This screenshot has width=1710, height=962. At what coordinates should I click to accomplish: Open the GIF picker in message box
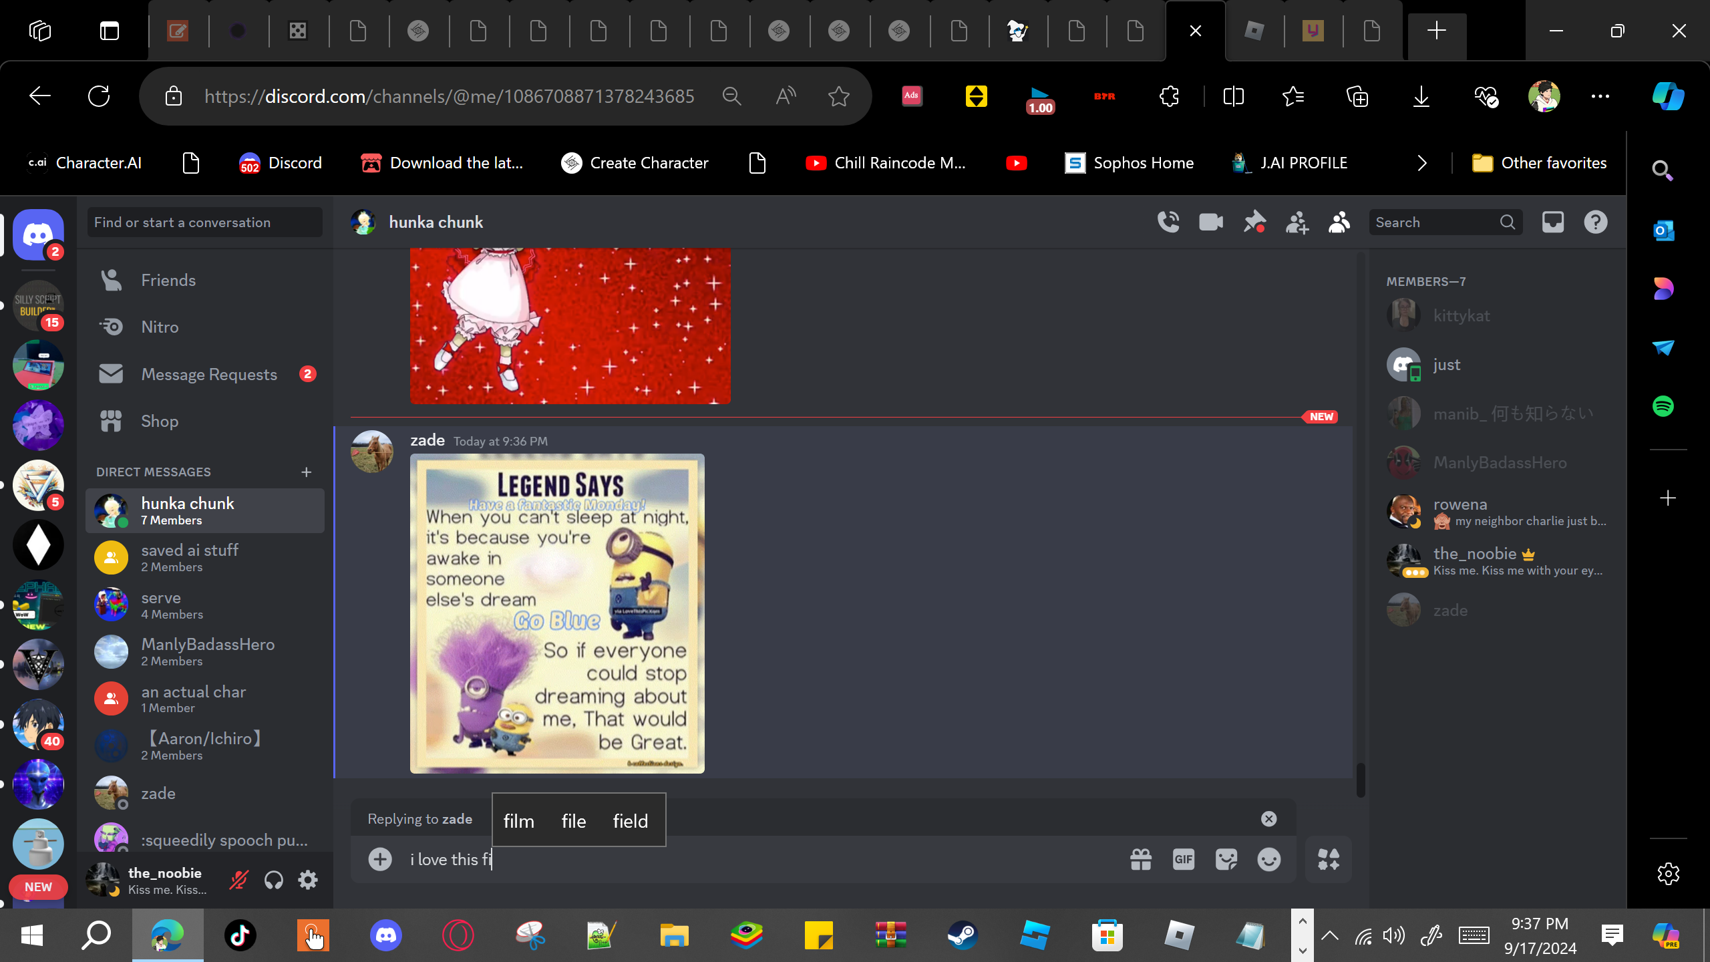coord(1184,859)
